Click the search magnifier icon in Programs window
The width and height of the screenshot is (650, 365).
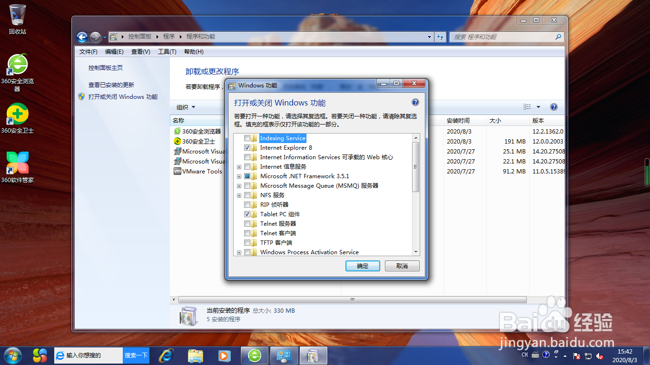click(559, 37)
